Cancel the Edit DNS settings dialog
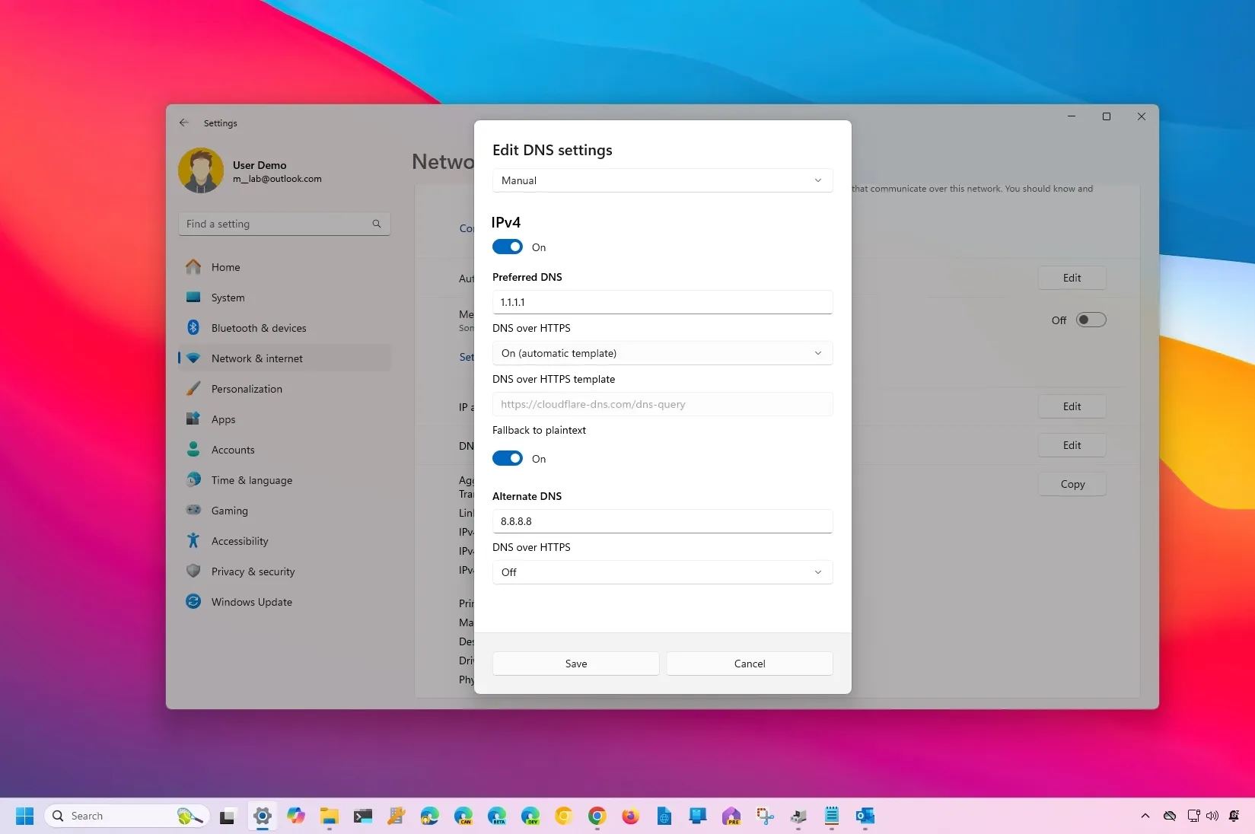Screen dimensions: 1255x834 pos(750,664)
